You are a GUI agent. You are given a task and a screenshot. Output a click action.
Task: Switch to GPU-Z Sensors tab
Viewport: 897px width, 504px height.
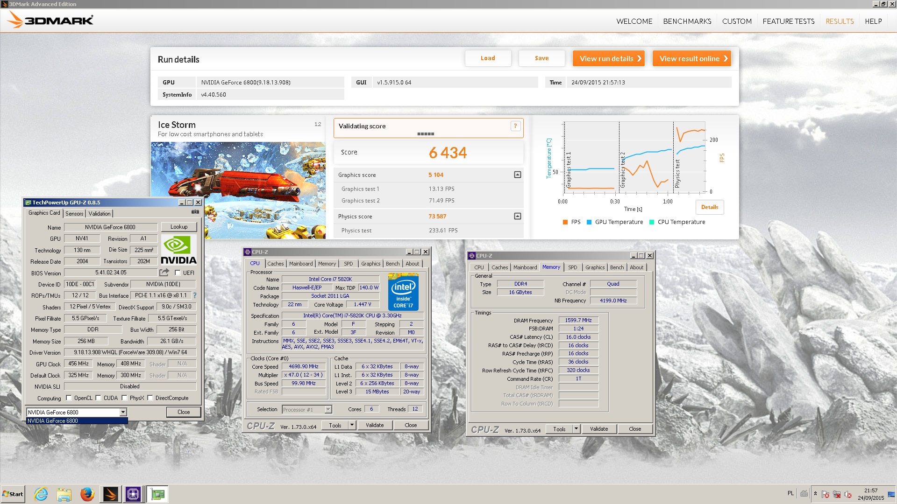click(x=74, y=213)
